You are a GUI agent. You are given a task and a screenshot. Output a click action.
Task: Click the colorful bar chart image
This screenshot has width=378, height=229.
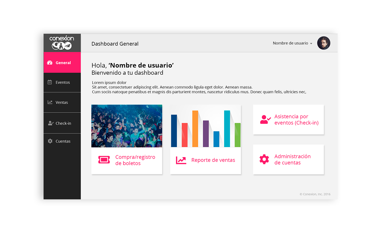click(x=206, y=126)
